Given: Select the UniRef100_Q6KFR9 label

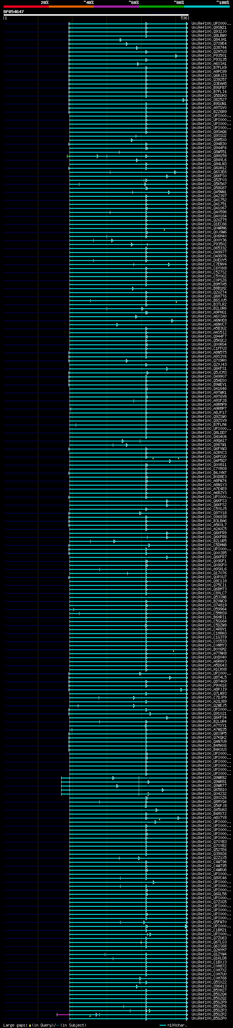Looking at the screenshot, I should (x=209, y=533).
